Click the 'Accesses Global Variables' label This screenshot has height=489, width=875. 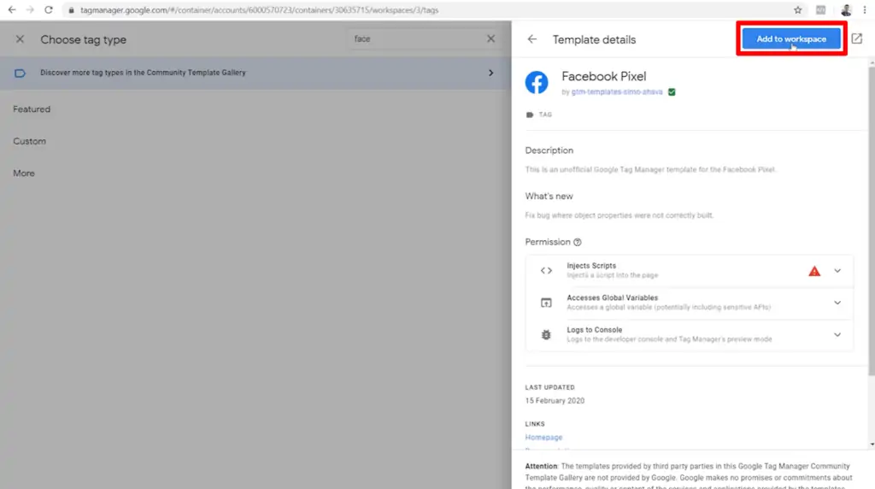coord(612,298)
